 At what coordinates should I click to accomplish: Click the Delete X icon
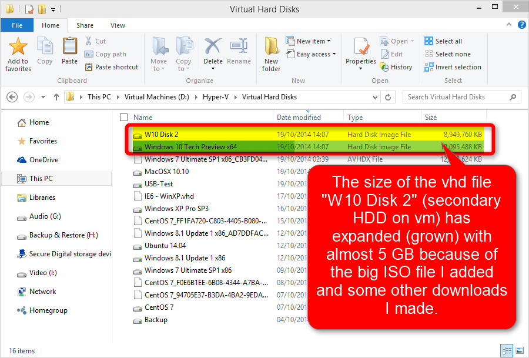click(213, 46)
